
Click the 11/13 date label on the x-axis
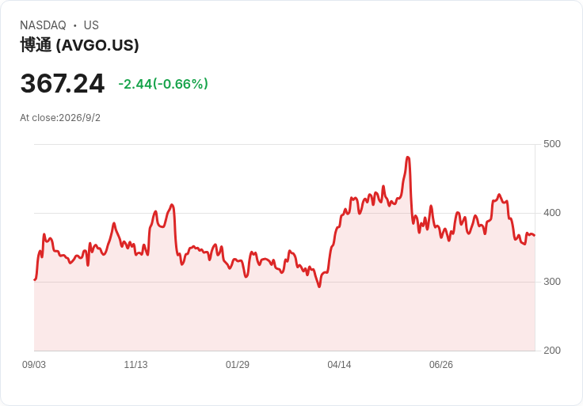click(135, 365)
